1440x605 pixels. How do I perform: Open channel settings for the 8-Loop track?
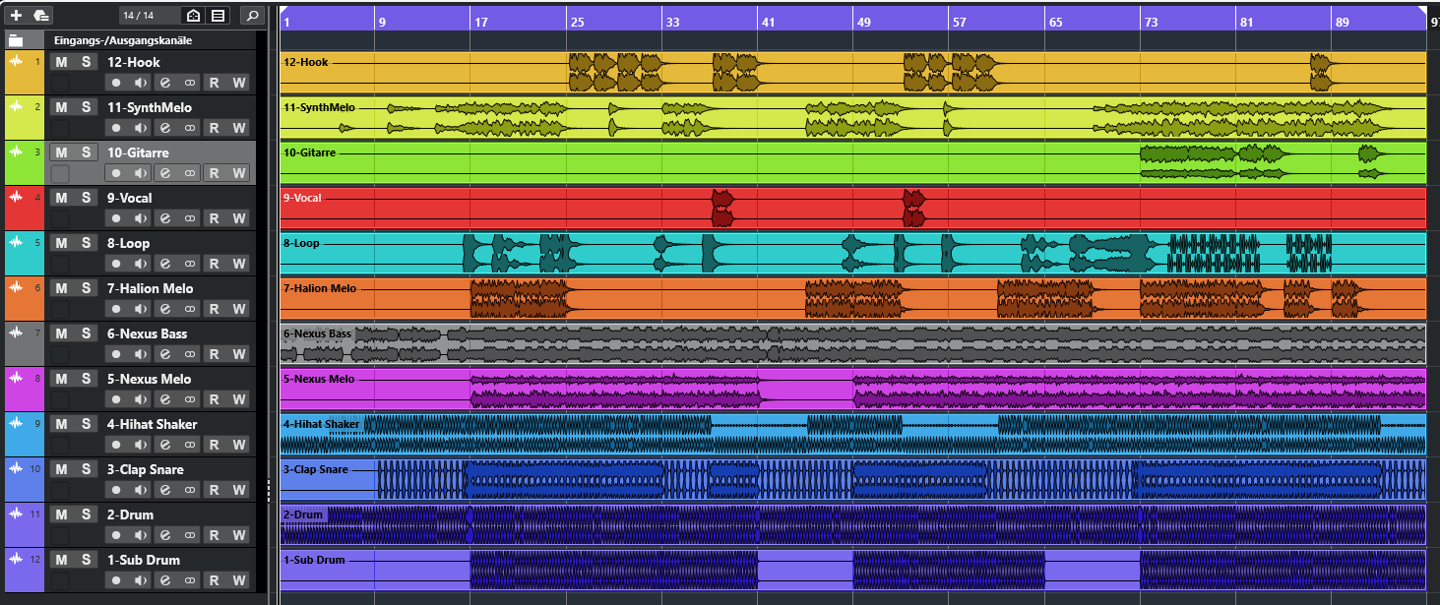pos(165,264)
